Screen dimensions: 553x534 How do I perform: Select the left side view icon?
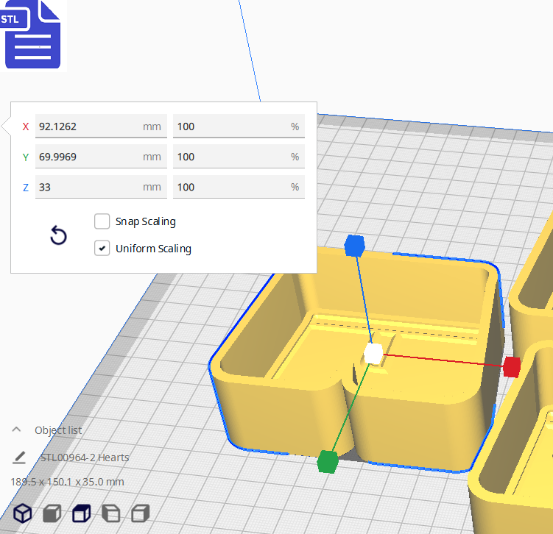click(110, 513)
